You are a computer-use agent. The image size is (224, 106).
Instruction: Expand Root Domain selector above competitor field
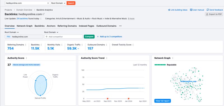pos(51,32)
